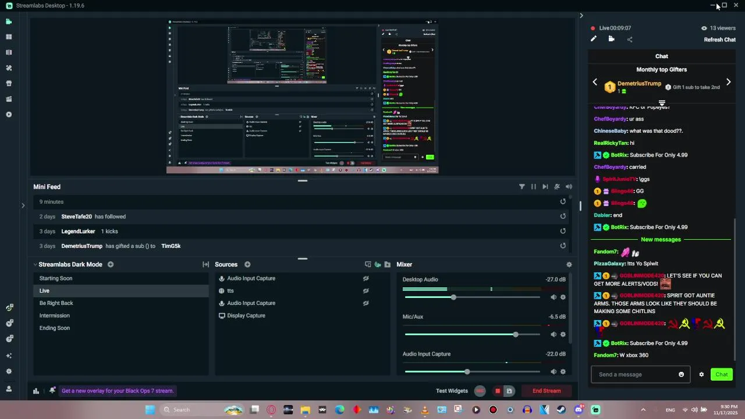Repeat the LegendLurker kicks alert

(563, 231)
